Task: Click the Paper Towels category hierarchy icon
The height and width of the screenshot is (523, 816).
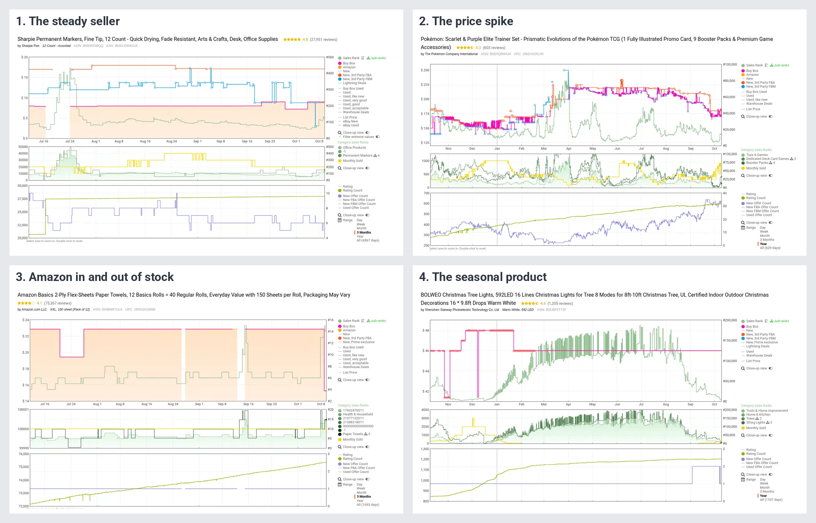Action: pos(366,434)
